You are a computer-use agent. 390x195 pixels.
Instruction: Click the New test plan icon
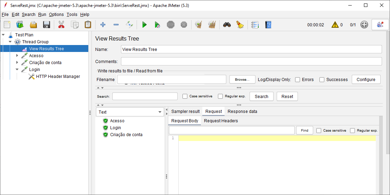7,25
